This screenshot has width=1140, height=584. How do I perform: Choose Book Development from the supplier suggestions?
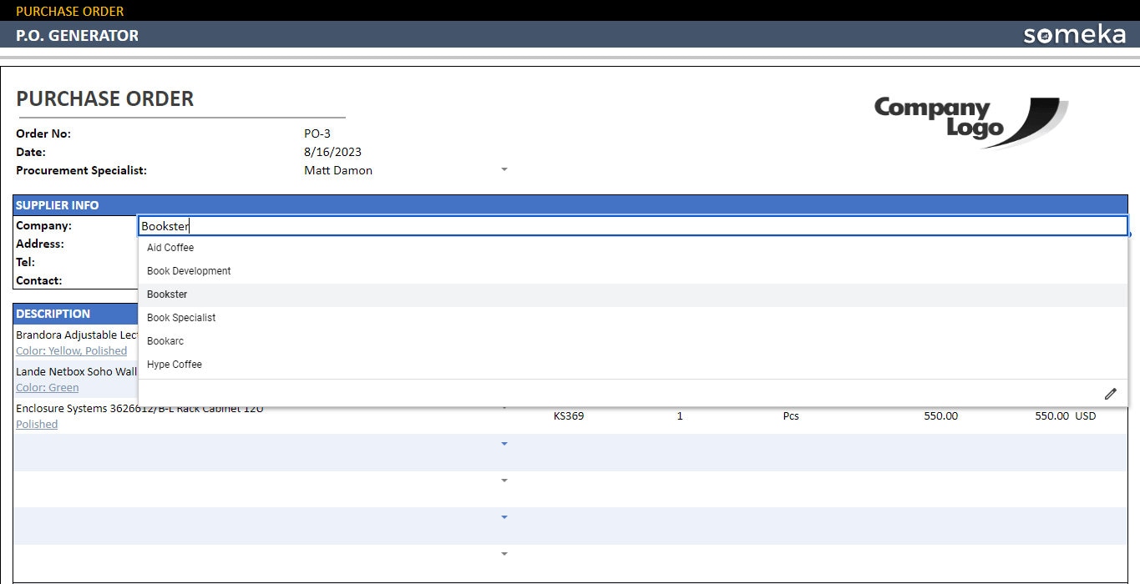tap(188, 270)
